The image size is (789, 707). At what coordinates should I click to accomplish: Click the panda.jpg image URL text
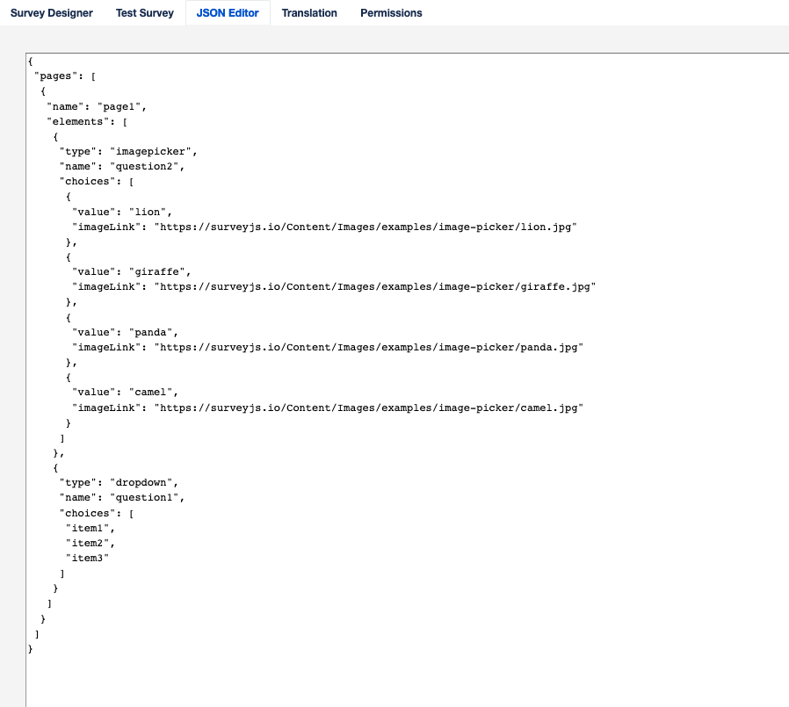[x=369, y=348]
